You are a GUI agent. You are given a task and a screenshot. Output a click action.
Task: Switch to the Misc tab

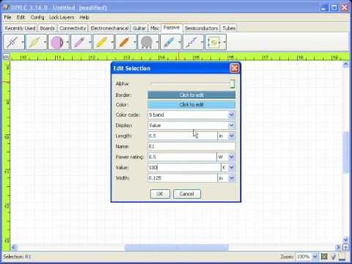(x=155, y=28)
